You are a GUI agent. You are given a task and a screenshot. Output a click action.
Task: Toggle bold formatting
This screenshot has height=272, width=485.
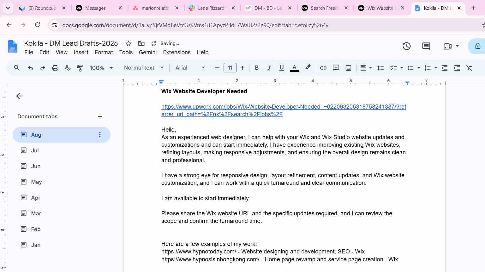pyautogui.click(x=257, y=68)
